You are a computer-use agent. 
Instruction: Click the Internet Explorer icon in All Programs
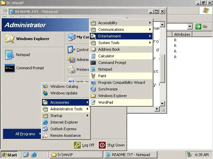(45, 122)
